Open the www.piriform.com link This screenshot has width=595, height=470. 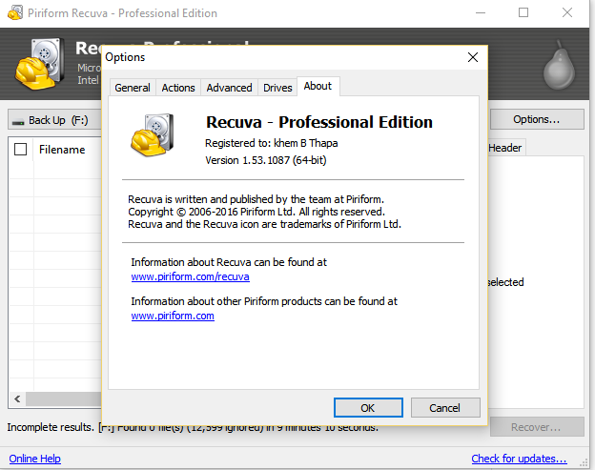coord(173,316)
